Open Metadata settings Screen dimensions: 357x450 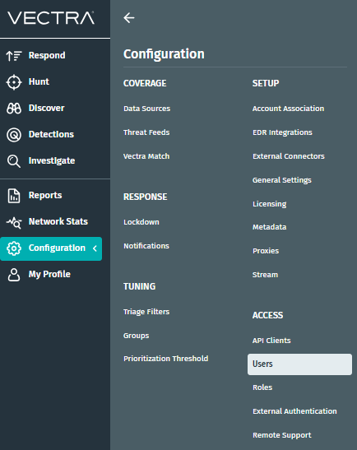point(270,227)
